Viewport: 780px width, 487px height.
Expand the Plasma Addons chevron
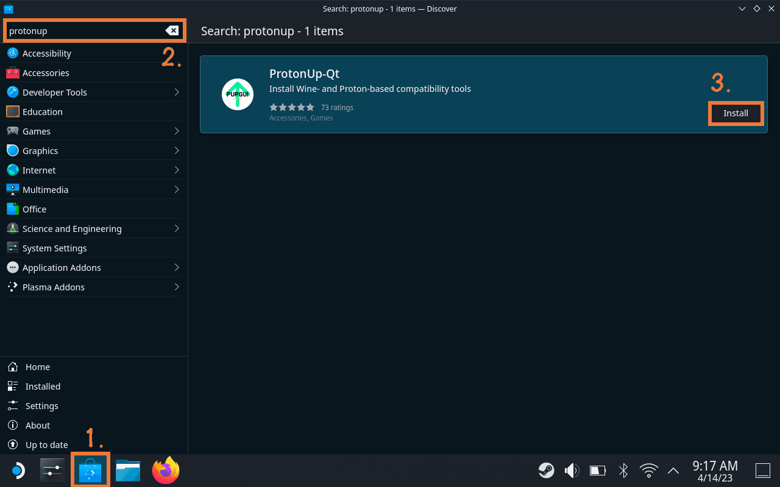point(177,287)
